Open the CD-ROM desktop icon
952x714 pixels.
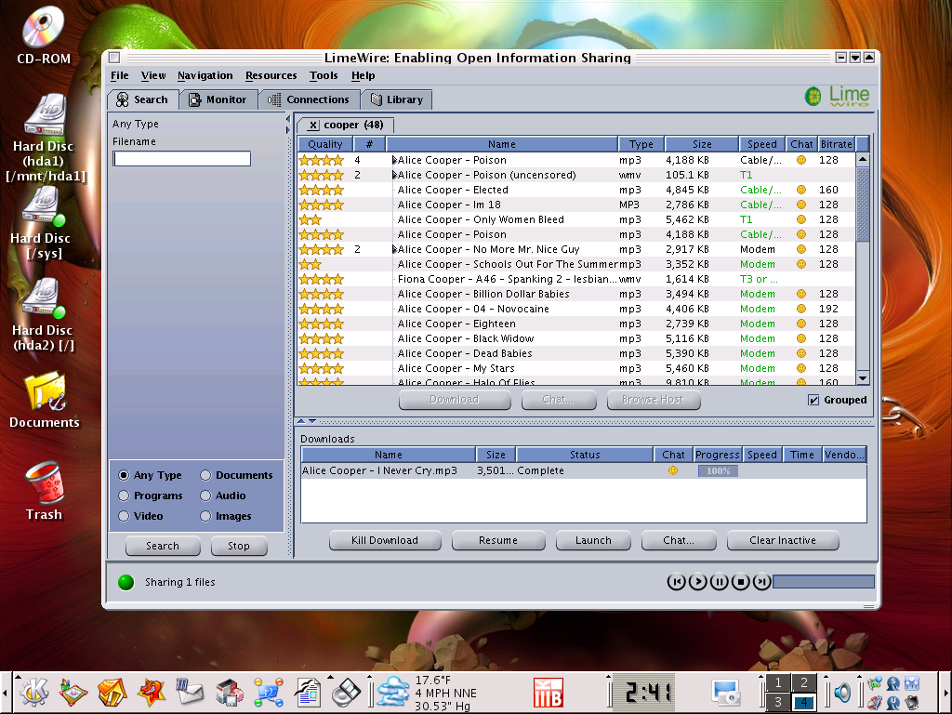(44, 35)
